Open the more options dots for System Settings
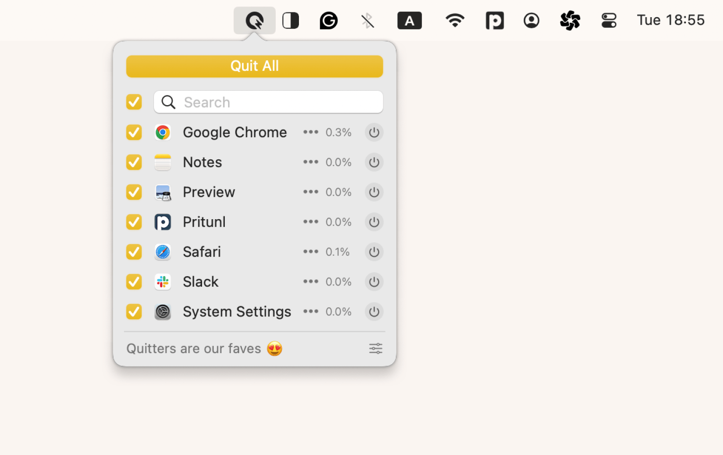 pyautogui.click(x=311, y=311)
